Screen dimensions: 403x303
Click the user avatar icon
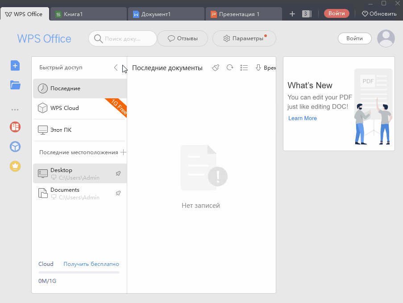coord(386,38)
